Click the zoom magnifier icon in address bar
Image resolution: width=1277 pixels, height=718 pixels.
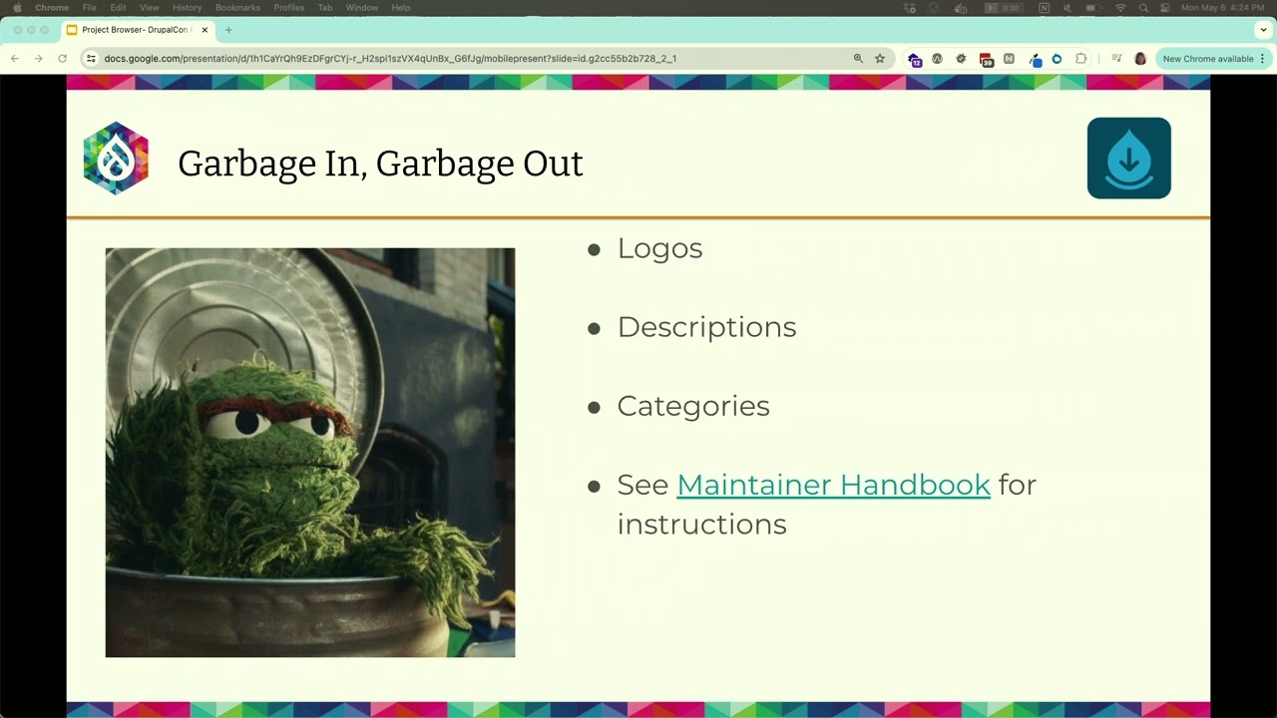coord(858,59)
